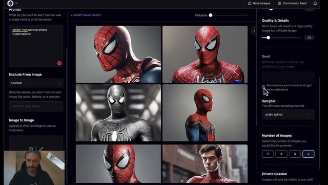Move the Quality & Details slider handle
This screenshot has width=328, height=185.
click(268, 38)
